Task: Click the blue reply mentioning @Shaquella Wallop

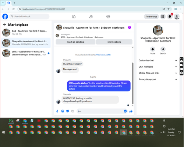Action: tap(99, 86)
